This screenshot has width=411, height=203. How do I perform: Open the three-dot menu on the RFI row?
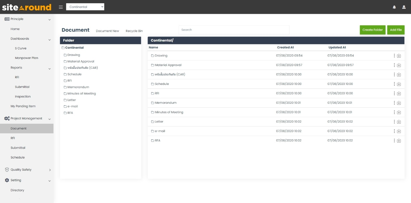point(394,93)
